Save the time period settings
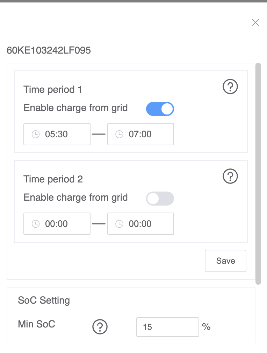This screenshot has height=353, width=267. tap(225, 261)
